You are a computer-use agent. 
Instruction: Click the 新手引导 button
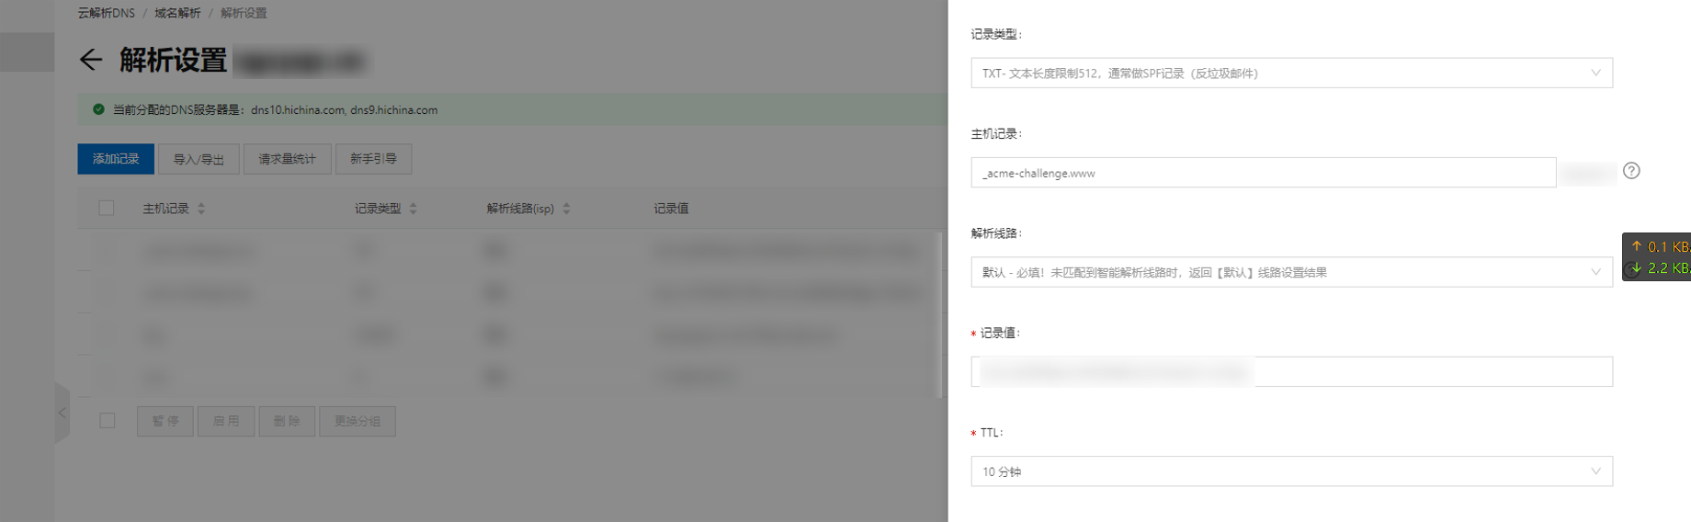(x=373, y=159)
